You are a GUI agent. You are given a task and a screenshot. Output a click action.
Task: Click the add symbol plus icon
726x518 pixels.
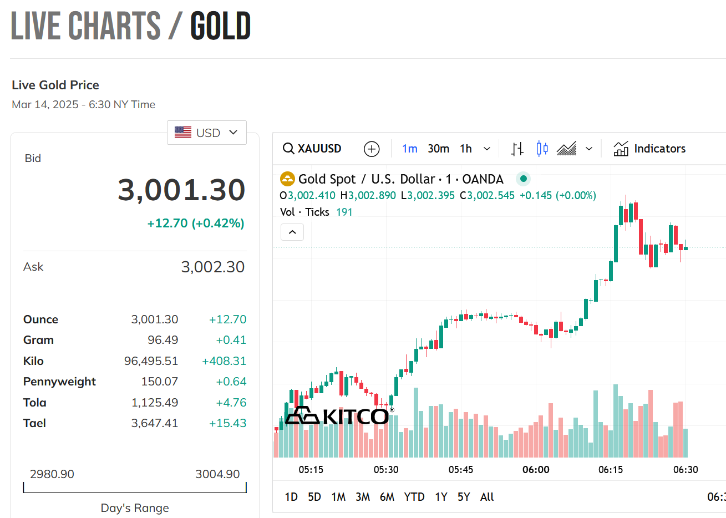pos(372,149)
